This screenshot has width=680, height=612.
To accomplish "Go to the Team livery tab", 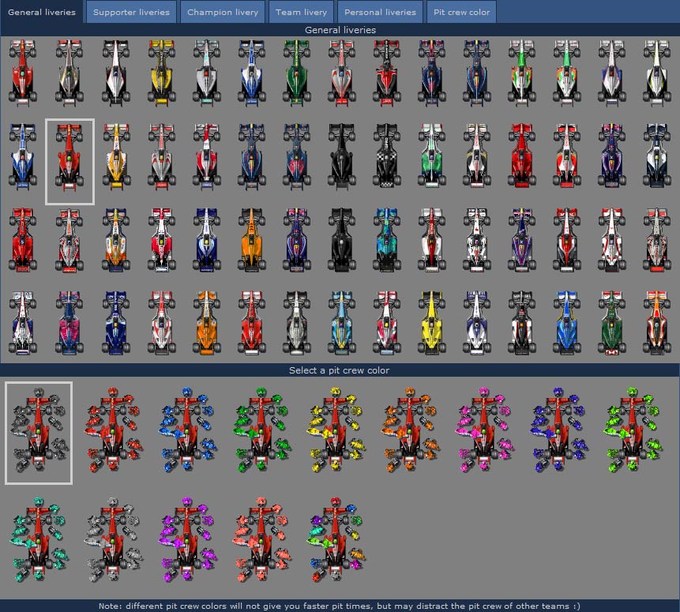I will 301,12.
